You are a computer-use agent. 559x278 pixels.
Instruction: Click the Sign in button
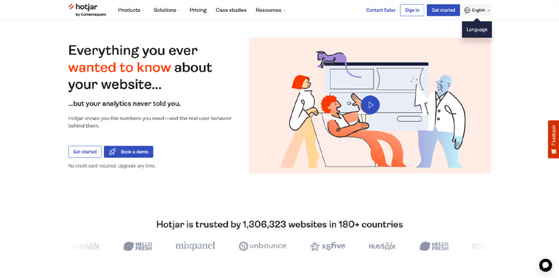[412, 10]
